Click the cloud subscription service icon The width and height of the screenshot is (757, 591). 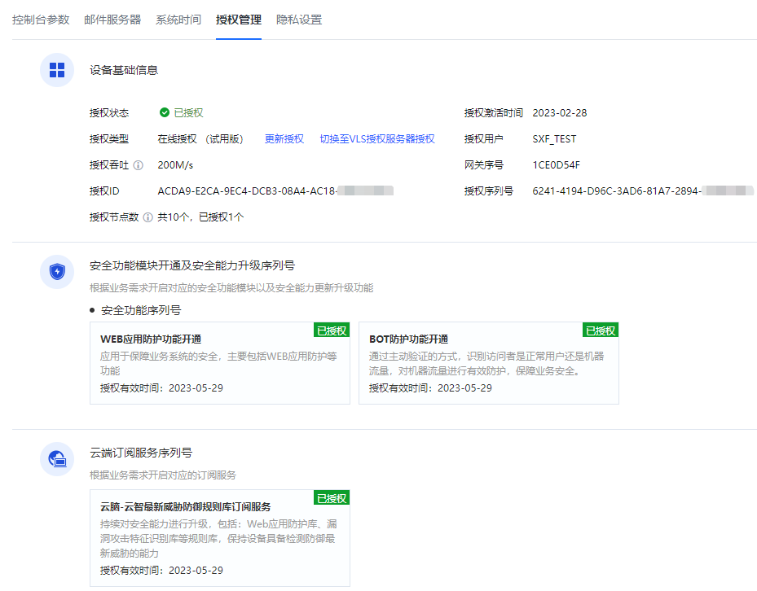point(57,459)
